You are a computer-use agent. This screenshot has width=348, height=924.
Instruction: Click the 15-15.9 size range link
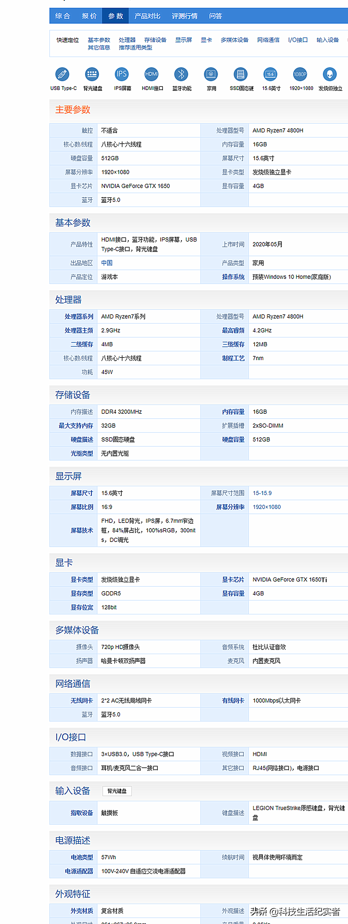pyautogui.click(x=262, y=493)
